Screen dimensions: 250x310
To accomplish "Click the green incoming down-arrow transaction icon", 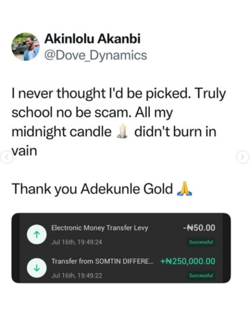I will (34, 268).
